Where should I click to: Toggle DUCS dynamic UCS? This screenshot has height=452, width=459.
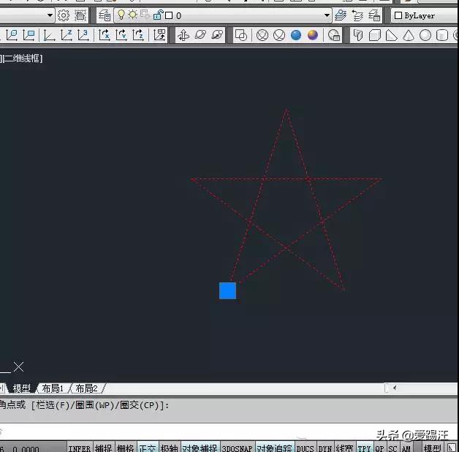click(305, 448)
